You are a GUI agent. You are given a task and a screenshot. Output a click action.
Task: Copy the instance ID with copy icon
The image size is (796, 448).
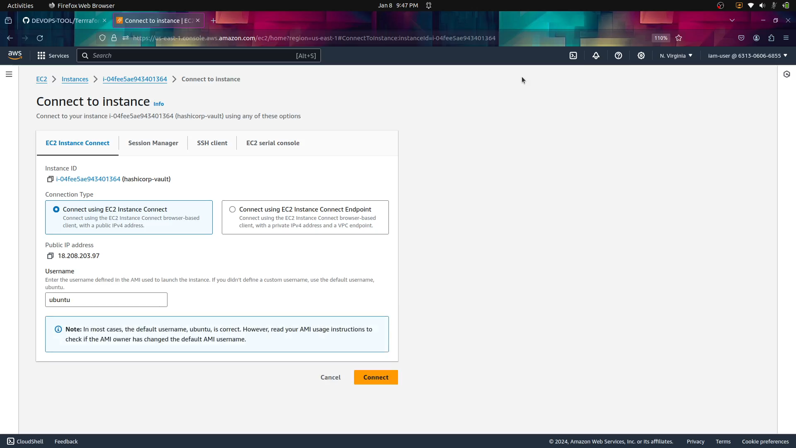click(50, 179)
